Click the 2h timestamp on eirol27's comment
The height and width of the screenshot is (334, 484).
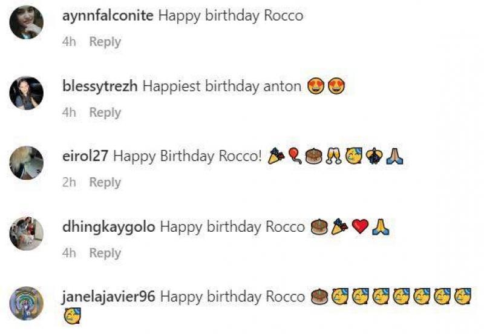pos(69,182)
